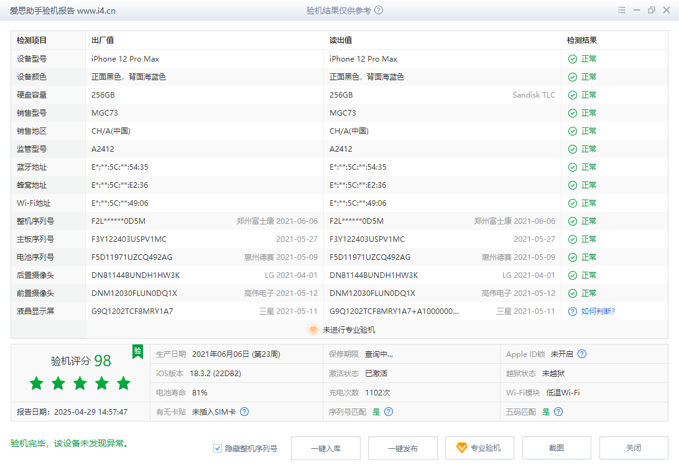Click 保修期限 value 查询中...
Image resolution: width=679 pixels, height=470 pixels.
[x=379, y=354]
